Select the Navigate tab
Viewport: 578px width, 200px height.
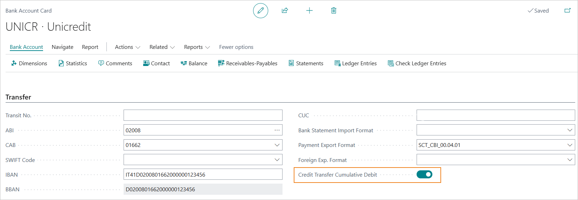[63, 47]
